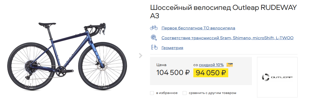This screenshot has width=309, height=99.
Task: Click the 'Outleap RUDEWAY A3' product title
Action: coord(224,12)
